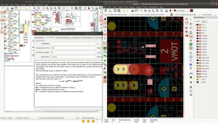Click undo arrow in Pcbnew toolbar

[x=124, y=11]
